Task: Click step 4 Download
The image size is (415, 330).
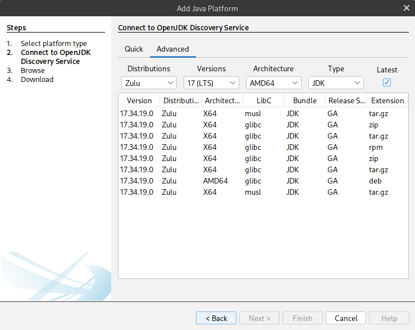Action: tap(37, 80)
